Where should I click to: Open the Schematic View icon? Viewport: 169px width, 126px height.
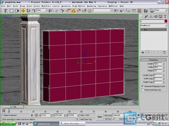139,11
